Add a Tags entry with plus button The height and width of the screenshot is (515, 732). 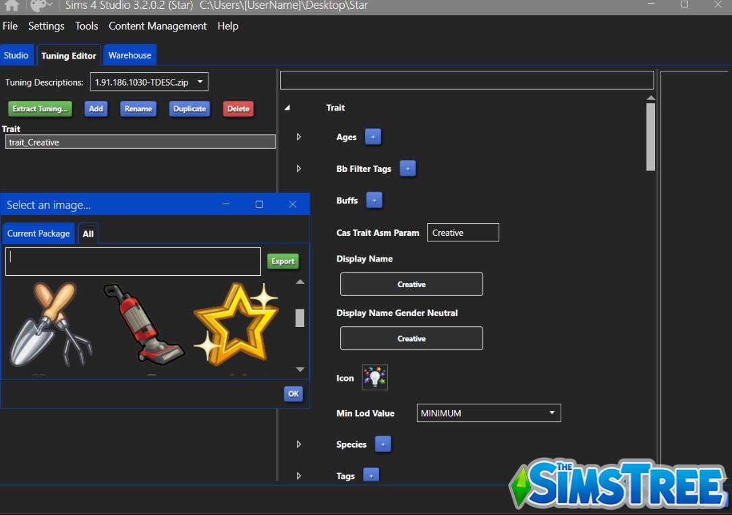[x=370, y=475]
